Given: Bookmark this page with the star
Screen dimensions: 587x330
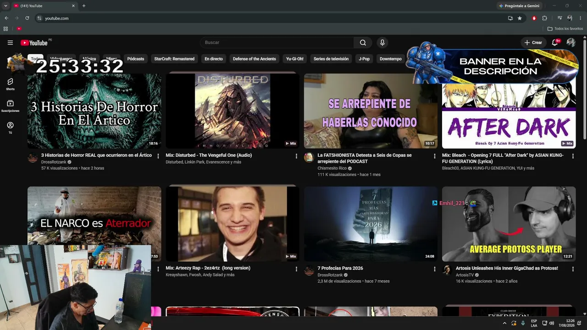Looking at the screenshot, I should 520,18.
